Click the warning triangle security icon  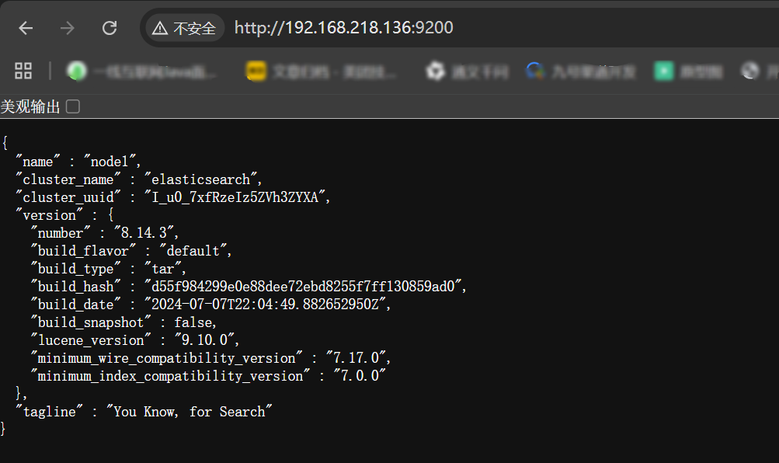pyautogui.click(x=160, y=29)
